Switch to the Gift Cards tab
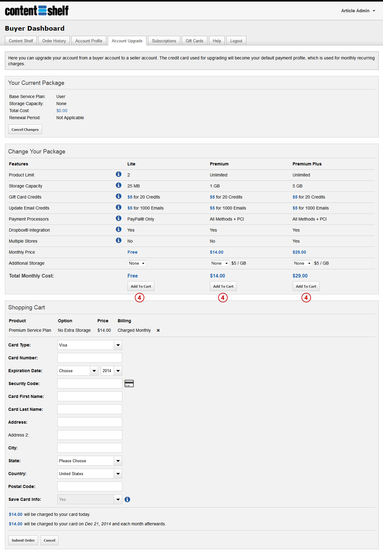 click(195, 41)
